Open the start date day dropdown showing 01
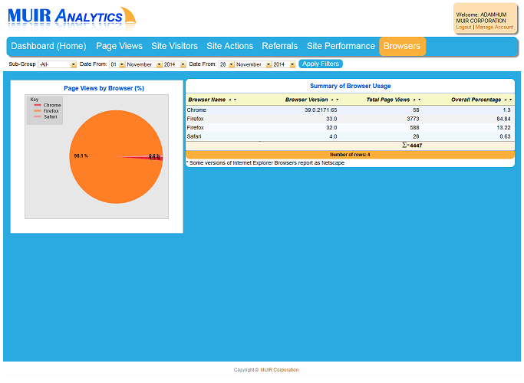 (x=117, y=64)
